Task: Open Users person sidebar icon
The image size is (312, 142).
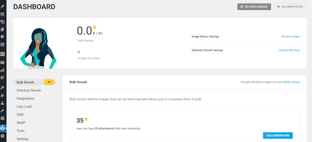Action: coord(2,103)
